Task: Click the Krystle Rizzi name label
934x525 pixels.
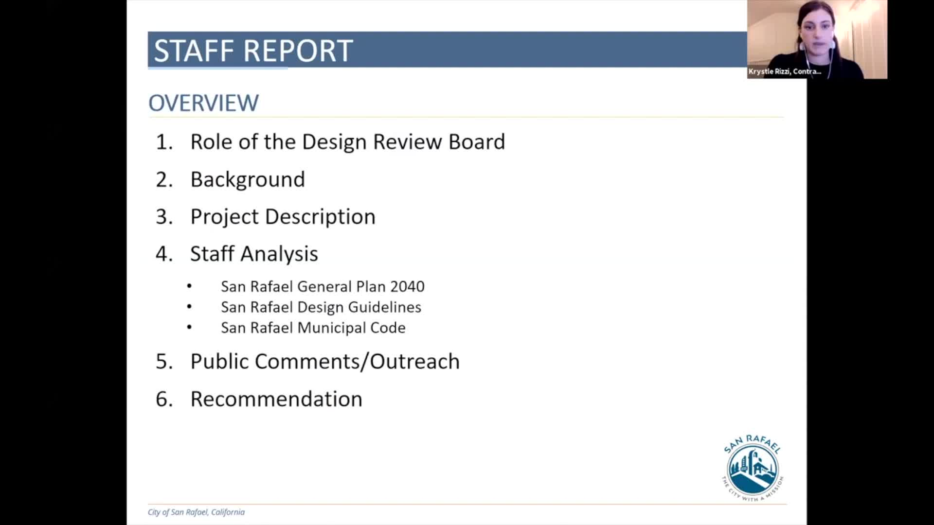Action: [x=784, y=71]
